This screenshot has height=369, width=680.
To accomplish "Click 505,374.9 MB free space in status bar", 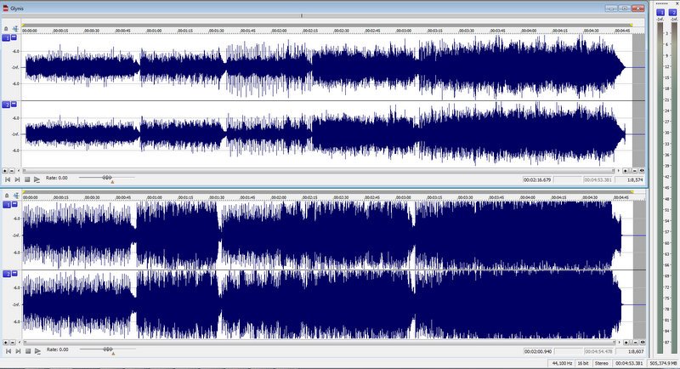I will tap(664, 363).
